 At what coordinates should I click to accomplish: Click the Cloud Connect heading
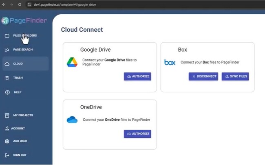[x=82, y=30]
